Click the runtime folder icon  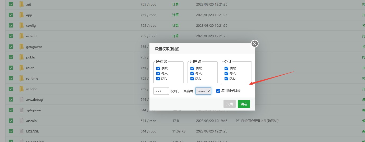(x=22, y=79)
